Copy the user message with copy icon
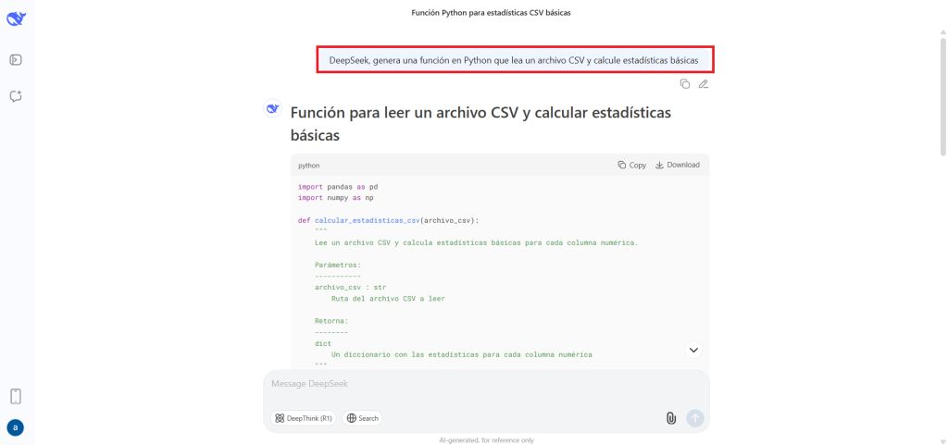 pos(684,84)
